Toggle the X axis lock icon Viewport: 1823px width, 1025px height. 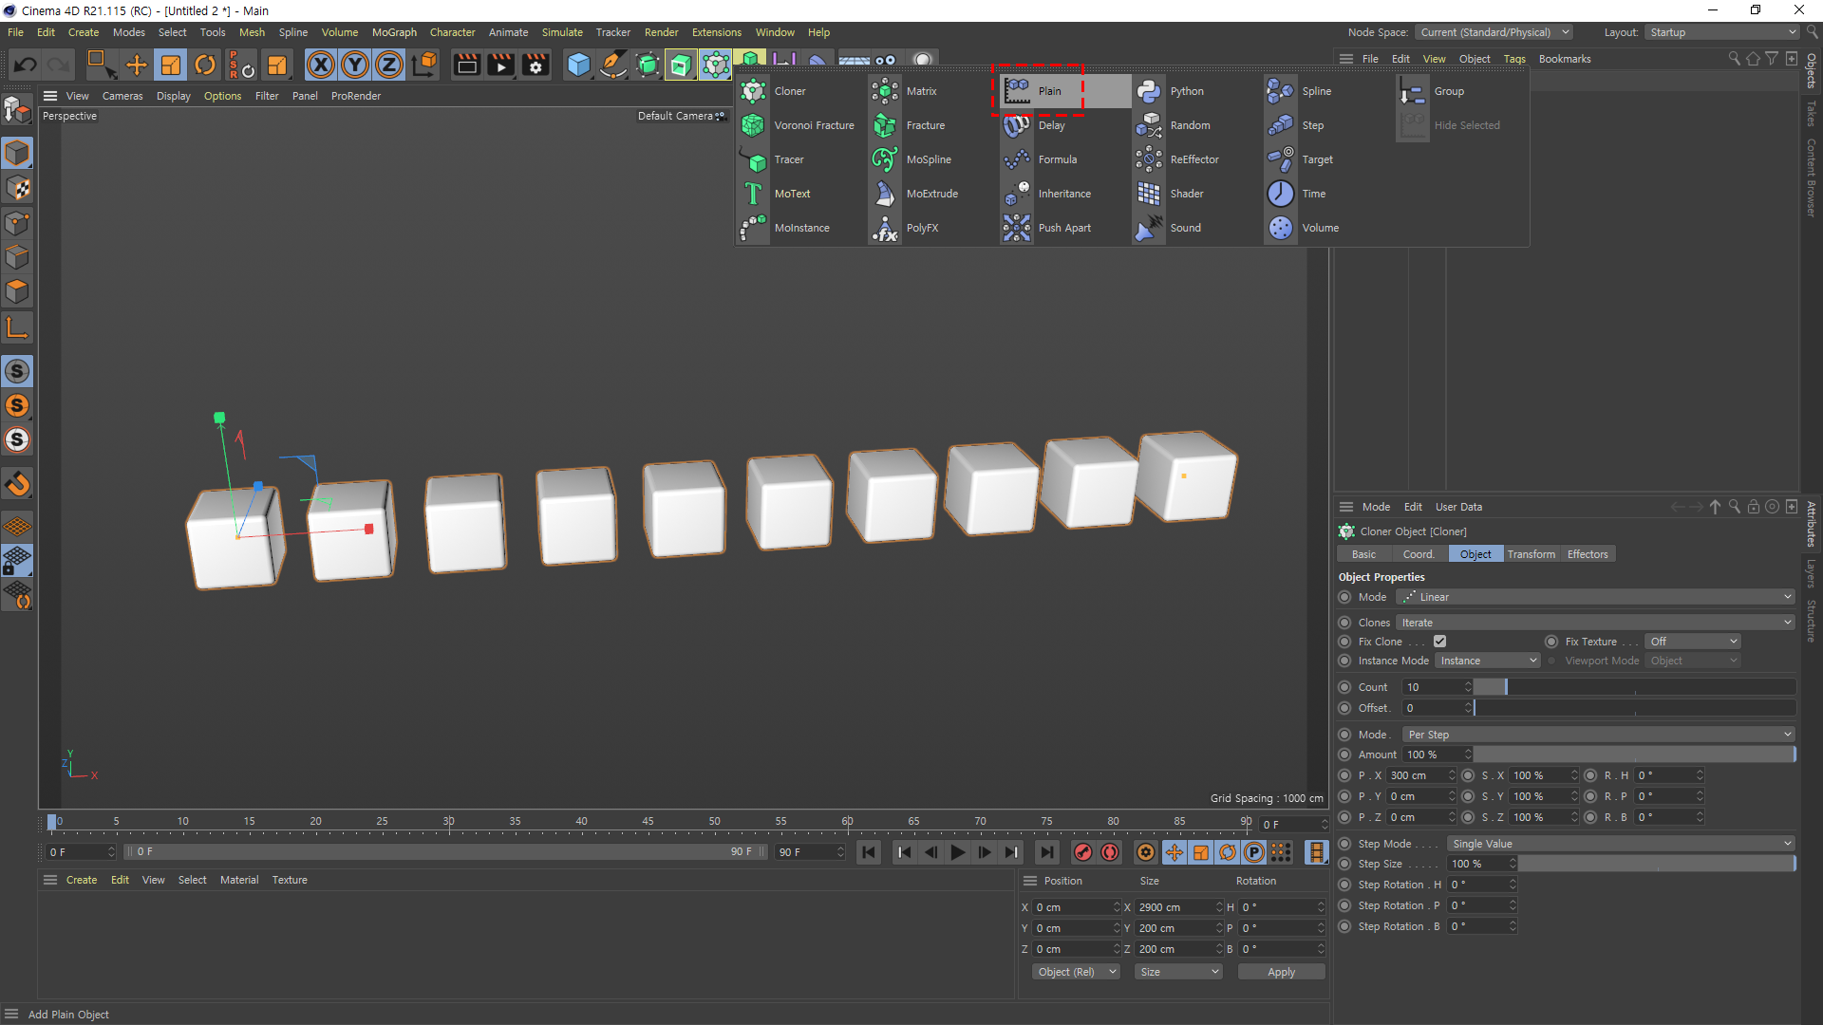[x=321, y=65]
